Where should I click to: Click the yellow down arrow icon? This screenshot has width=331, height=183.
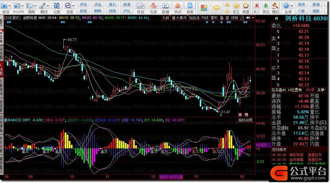click(x=227, y=11)
